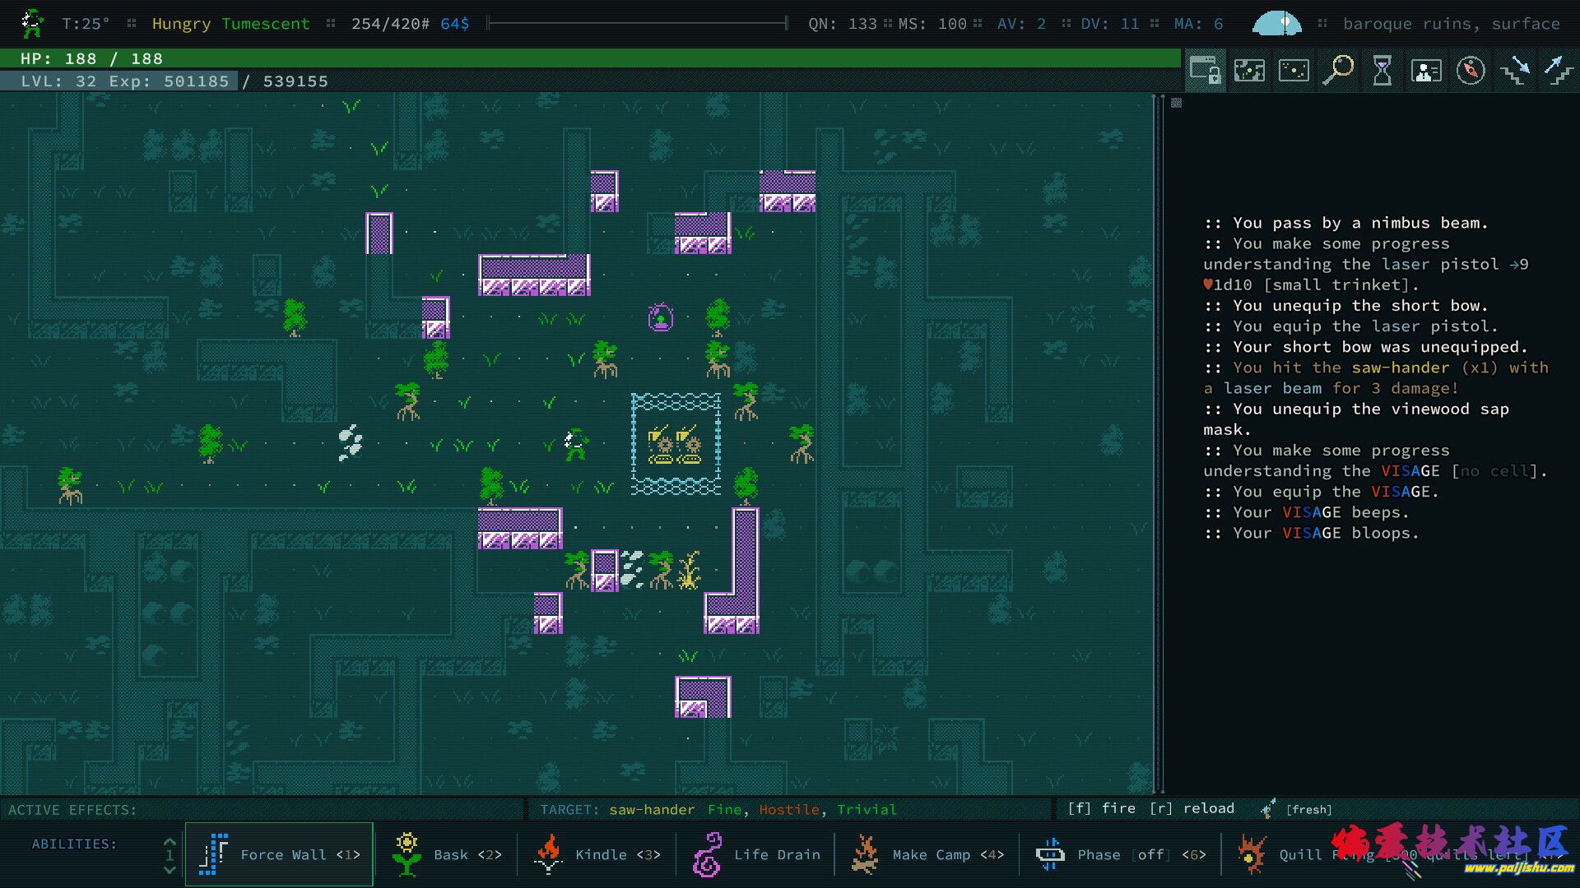Screen dimensions: 1580x888
Task: Collapse the message log panel handle
Action: [1177, 103]
